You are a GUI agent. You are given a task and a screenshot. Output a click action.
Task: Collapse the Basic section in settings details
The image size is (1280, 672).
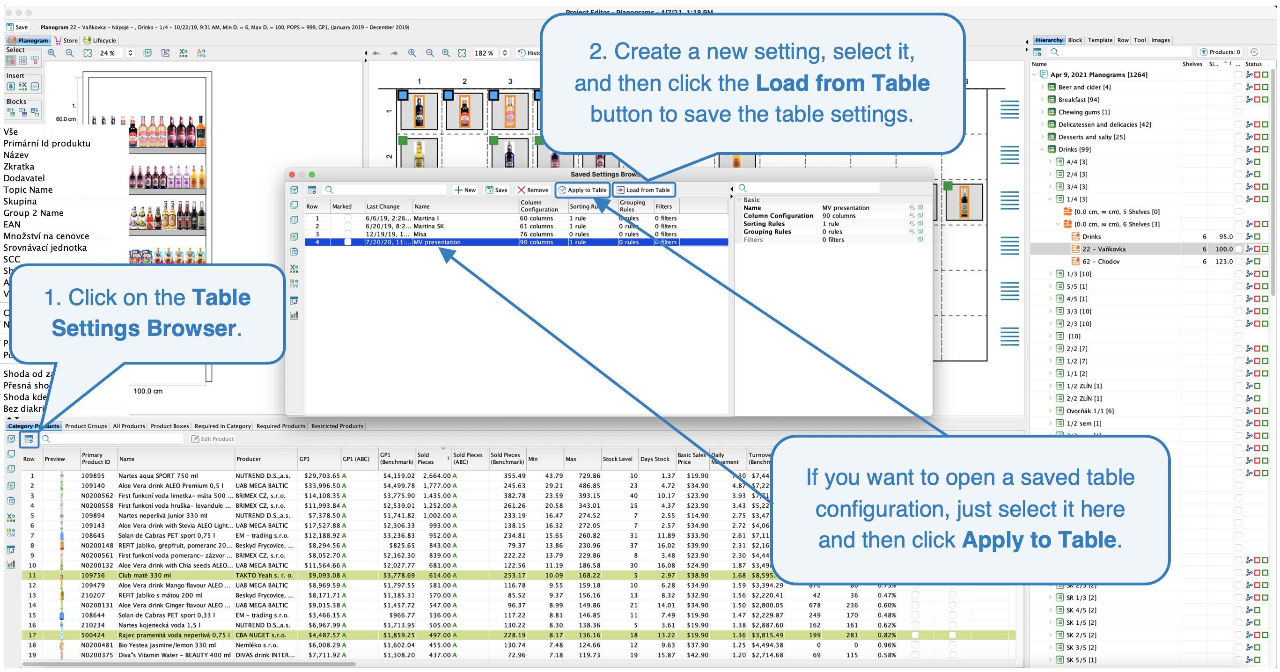(739, 200)
